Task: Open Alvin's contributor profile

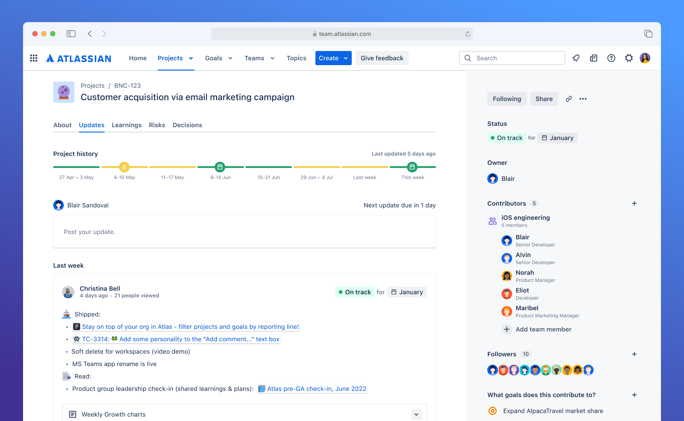Action: point(528,258)
